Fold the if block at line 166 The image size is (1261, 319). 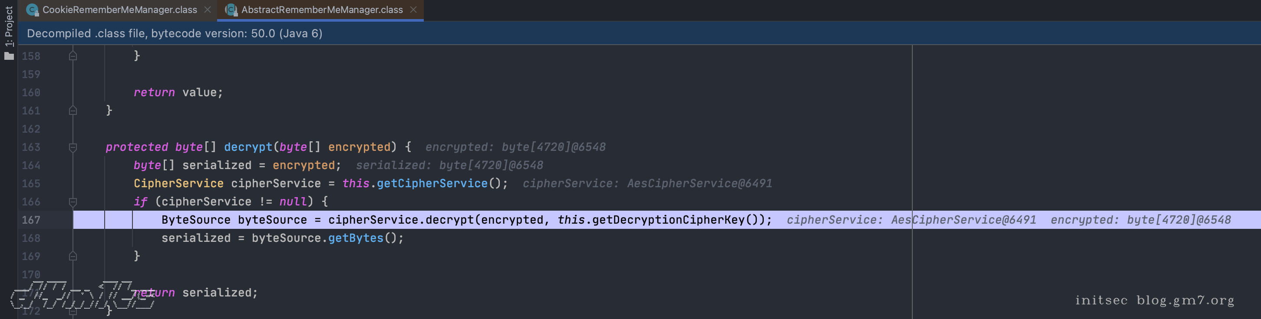73,202
